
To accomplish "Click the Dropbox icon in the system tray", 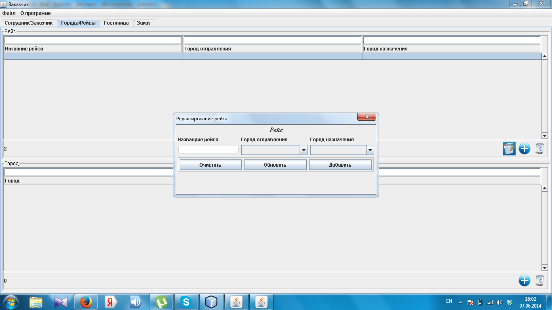I will coord(509,302).
